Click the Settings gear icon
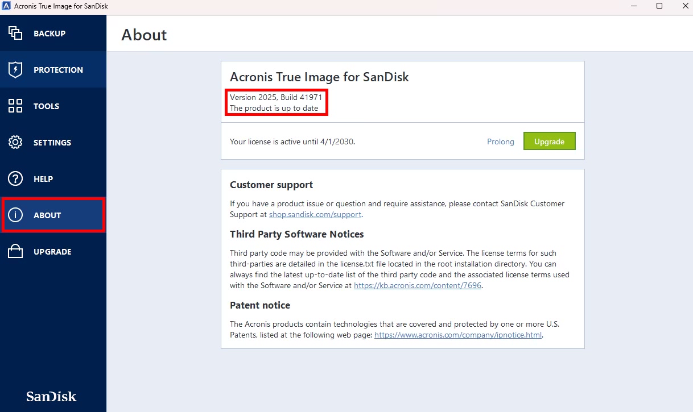Viewport: 693px width, 412px height. tap(15, 143)
